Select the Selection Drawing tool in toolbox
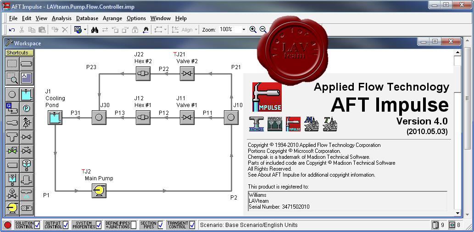 [12, 64]
